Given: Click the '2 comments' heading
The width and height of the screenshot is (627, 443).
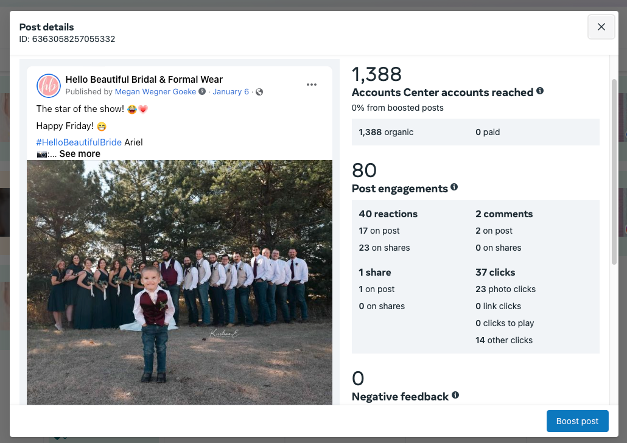Looking at the screenshot, I should [504, 214].
